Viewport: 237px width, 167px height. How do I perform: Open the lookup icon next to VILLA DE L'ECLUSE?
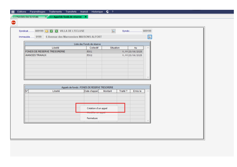[x=113, y=31]
